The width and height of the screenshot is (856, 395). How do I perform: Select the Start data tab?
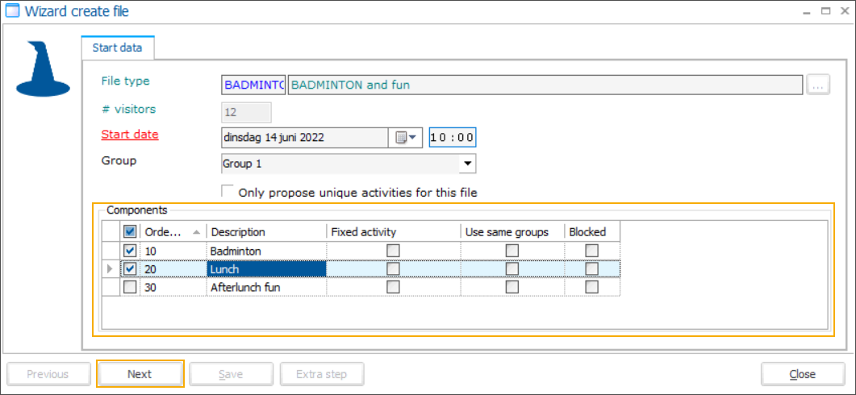click(117, 48)
